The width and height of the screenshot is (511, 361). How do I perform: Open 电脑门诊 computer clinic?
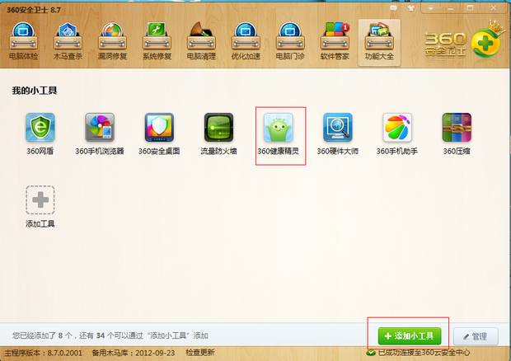click(290, 41)
